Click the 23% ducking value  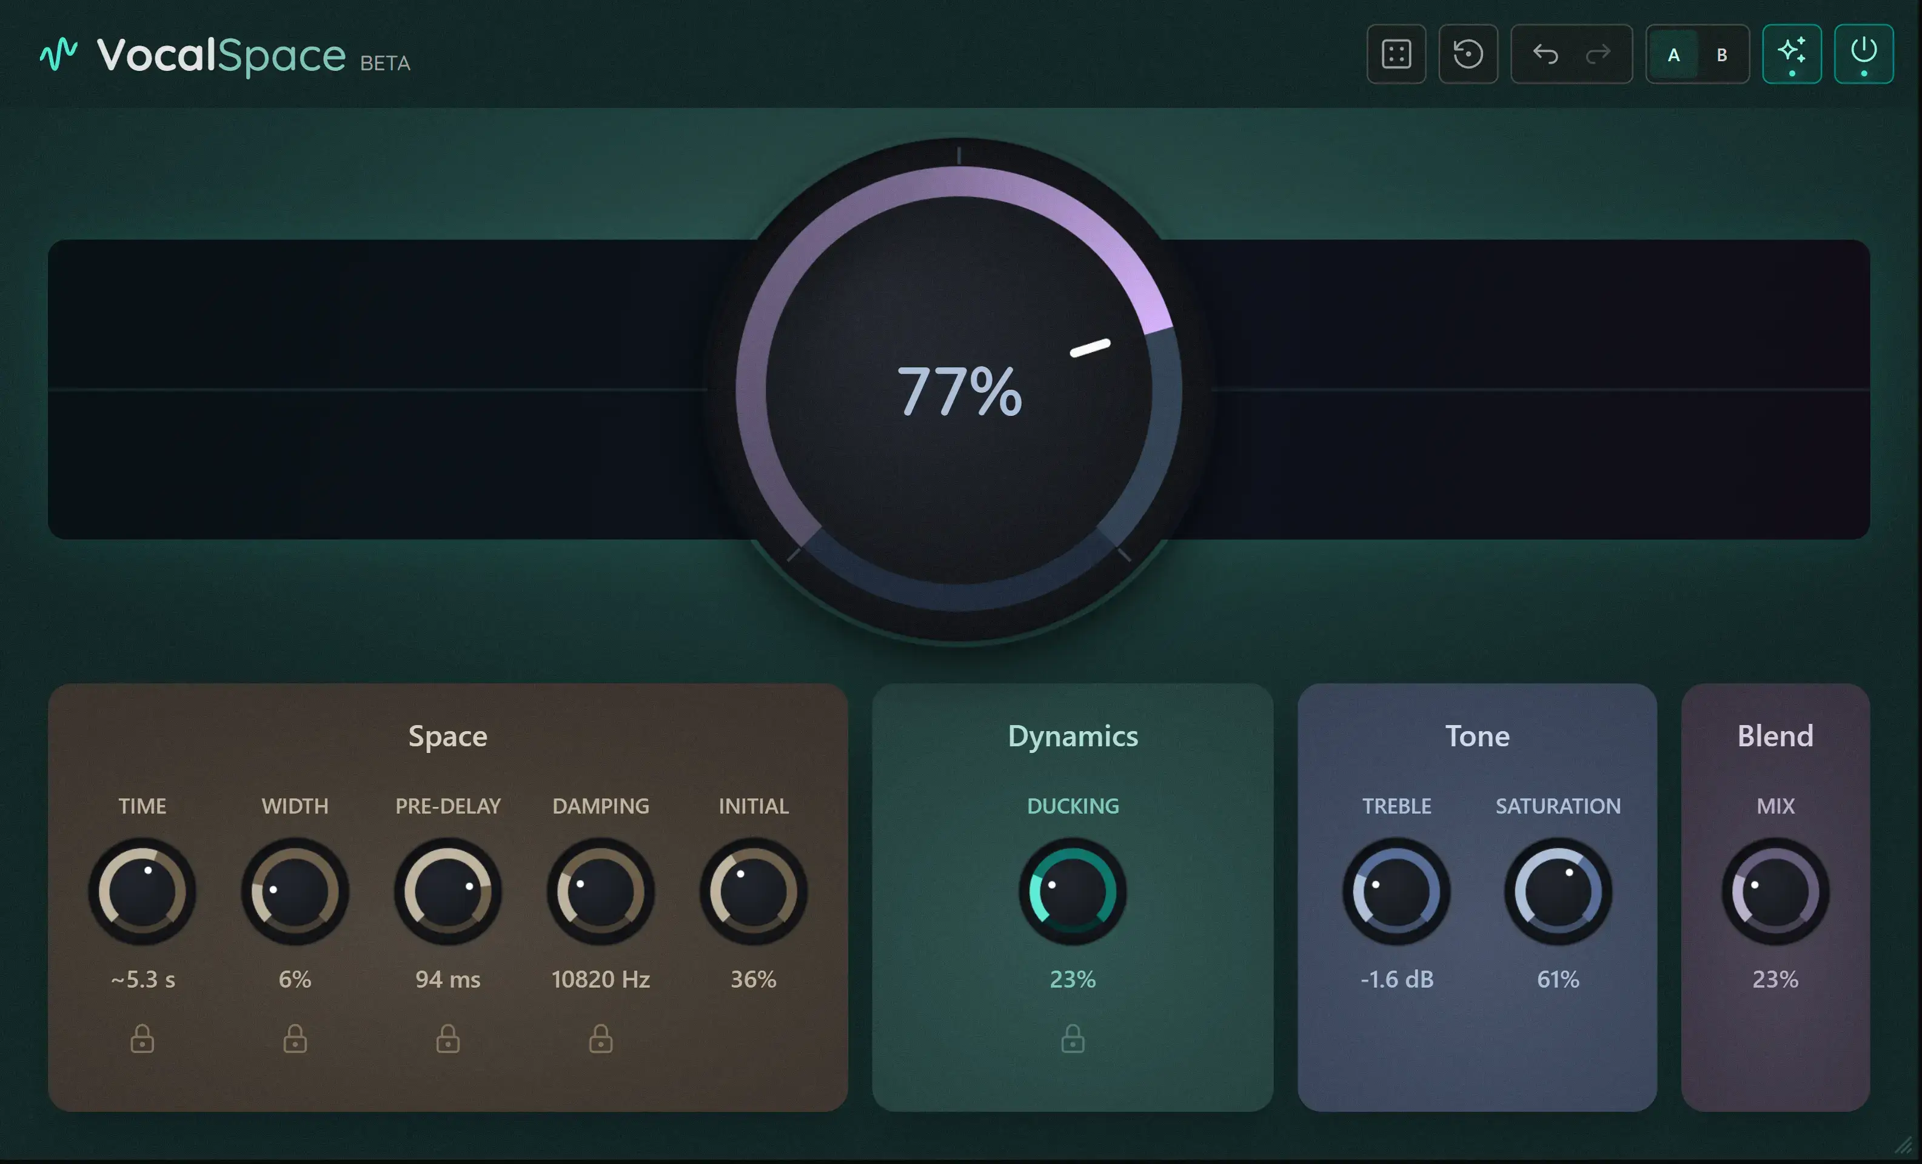point(1073,979)
